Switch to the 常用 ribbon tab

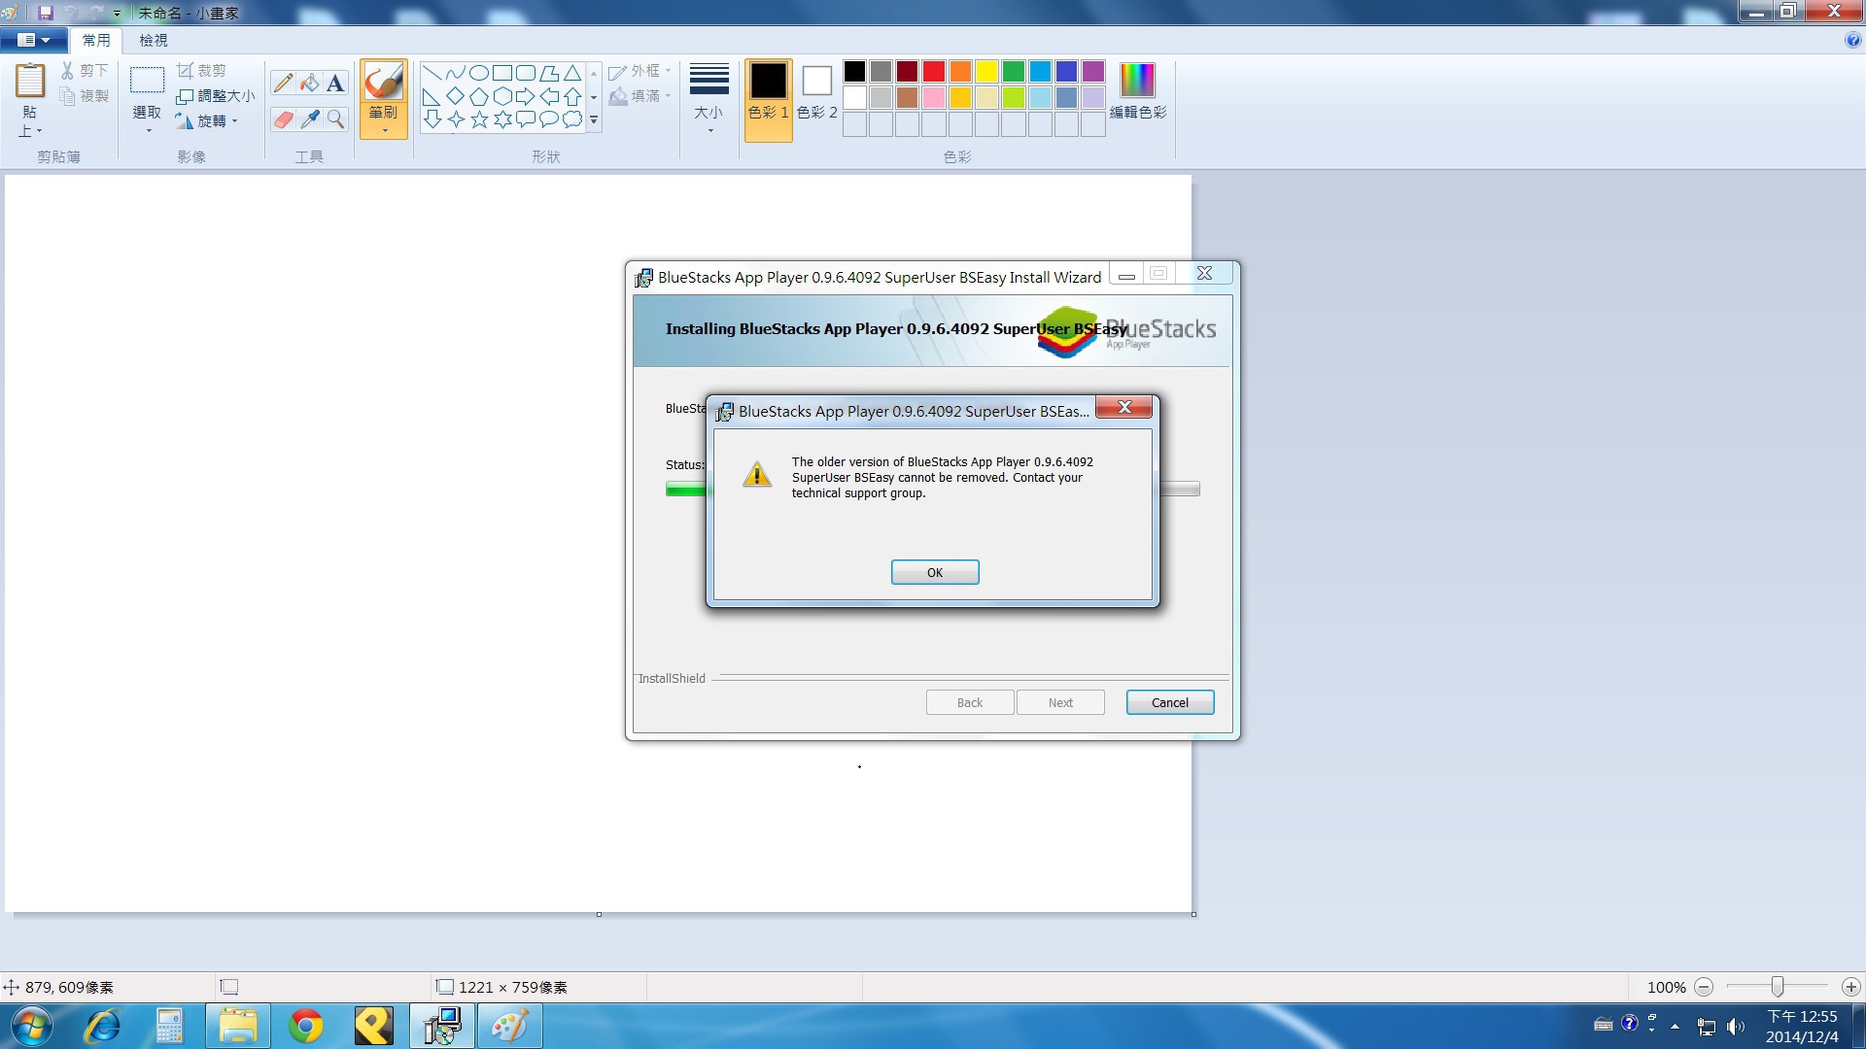pos(96,40)
